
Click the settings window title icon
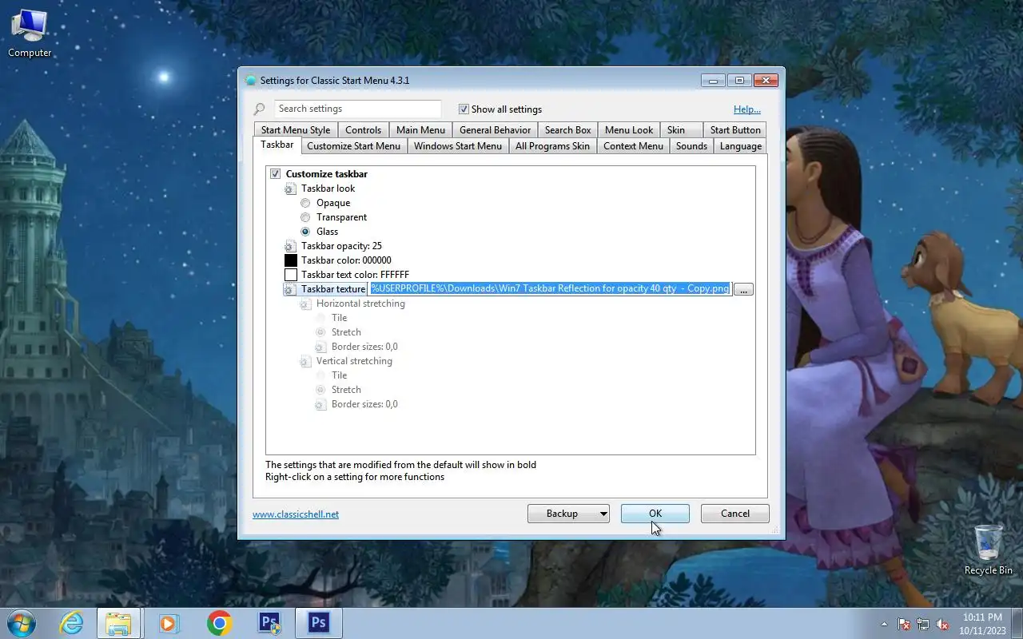tap(251, 81)
